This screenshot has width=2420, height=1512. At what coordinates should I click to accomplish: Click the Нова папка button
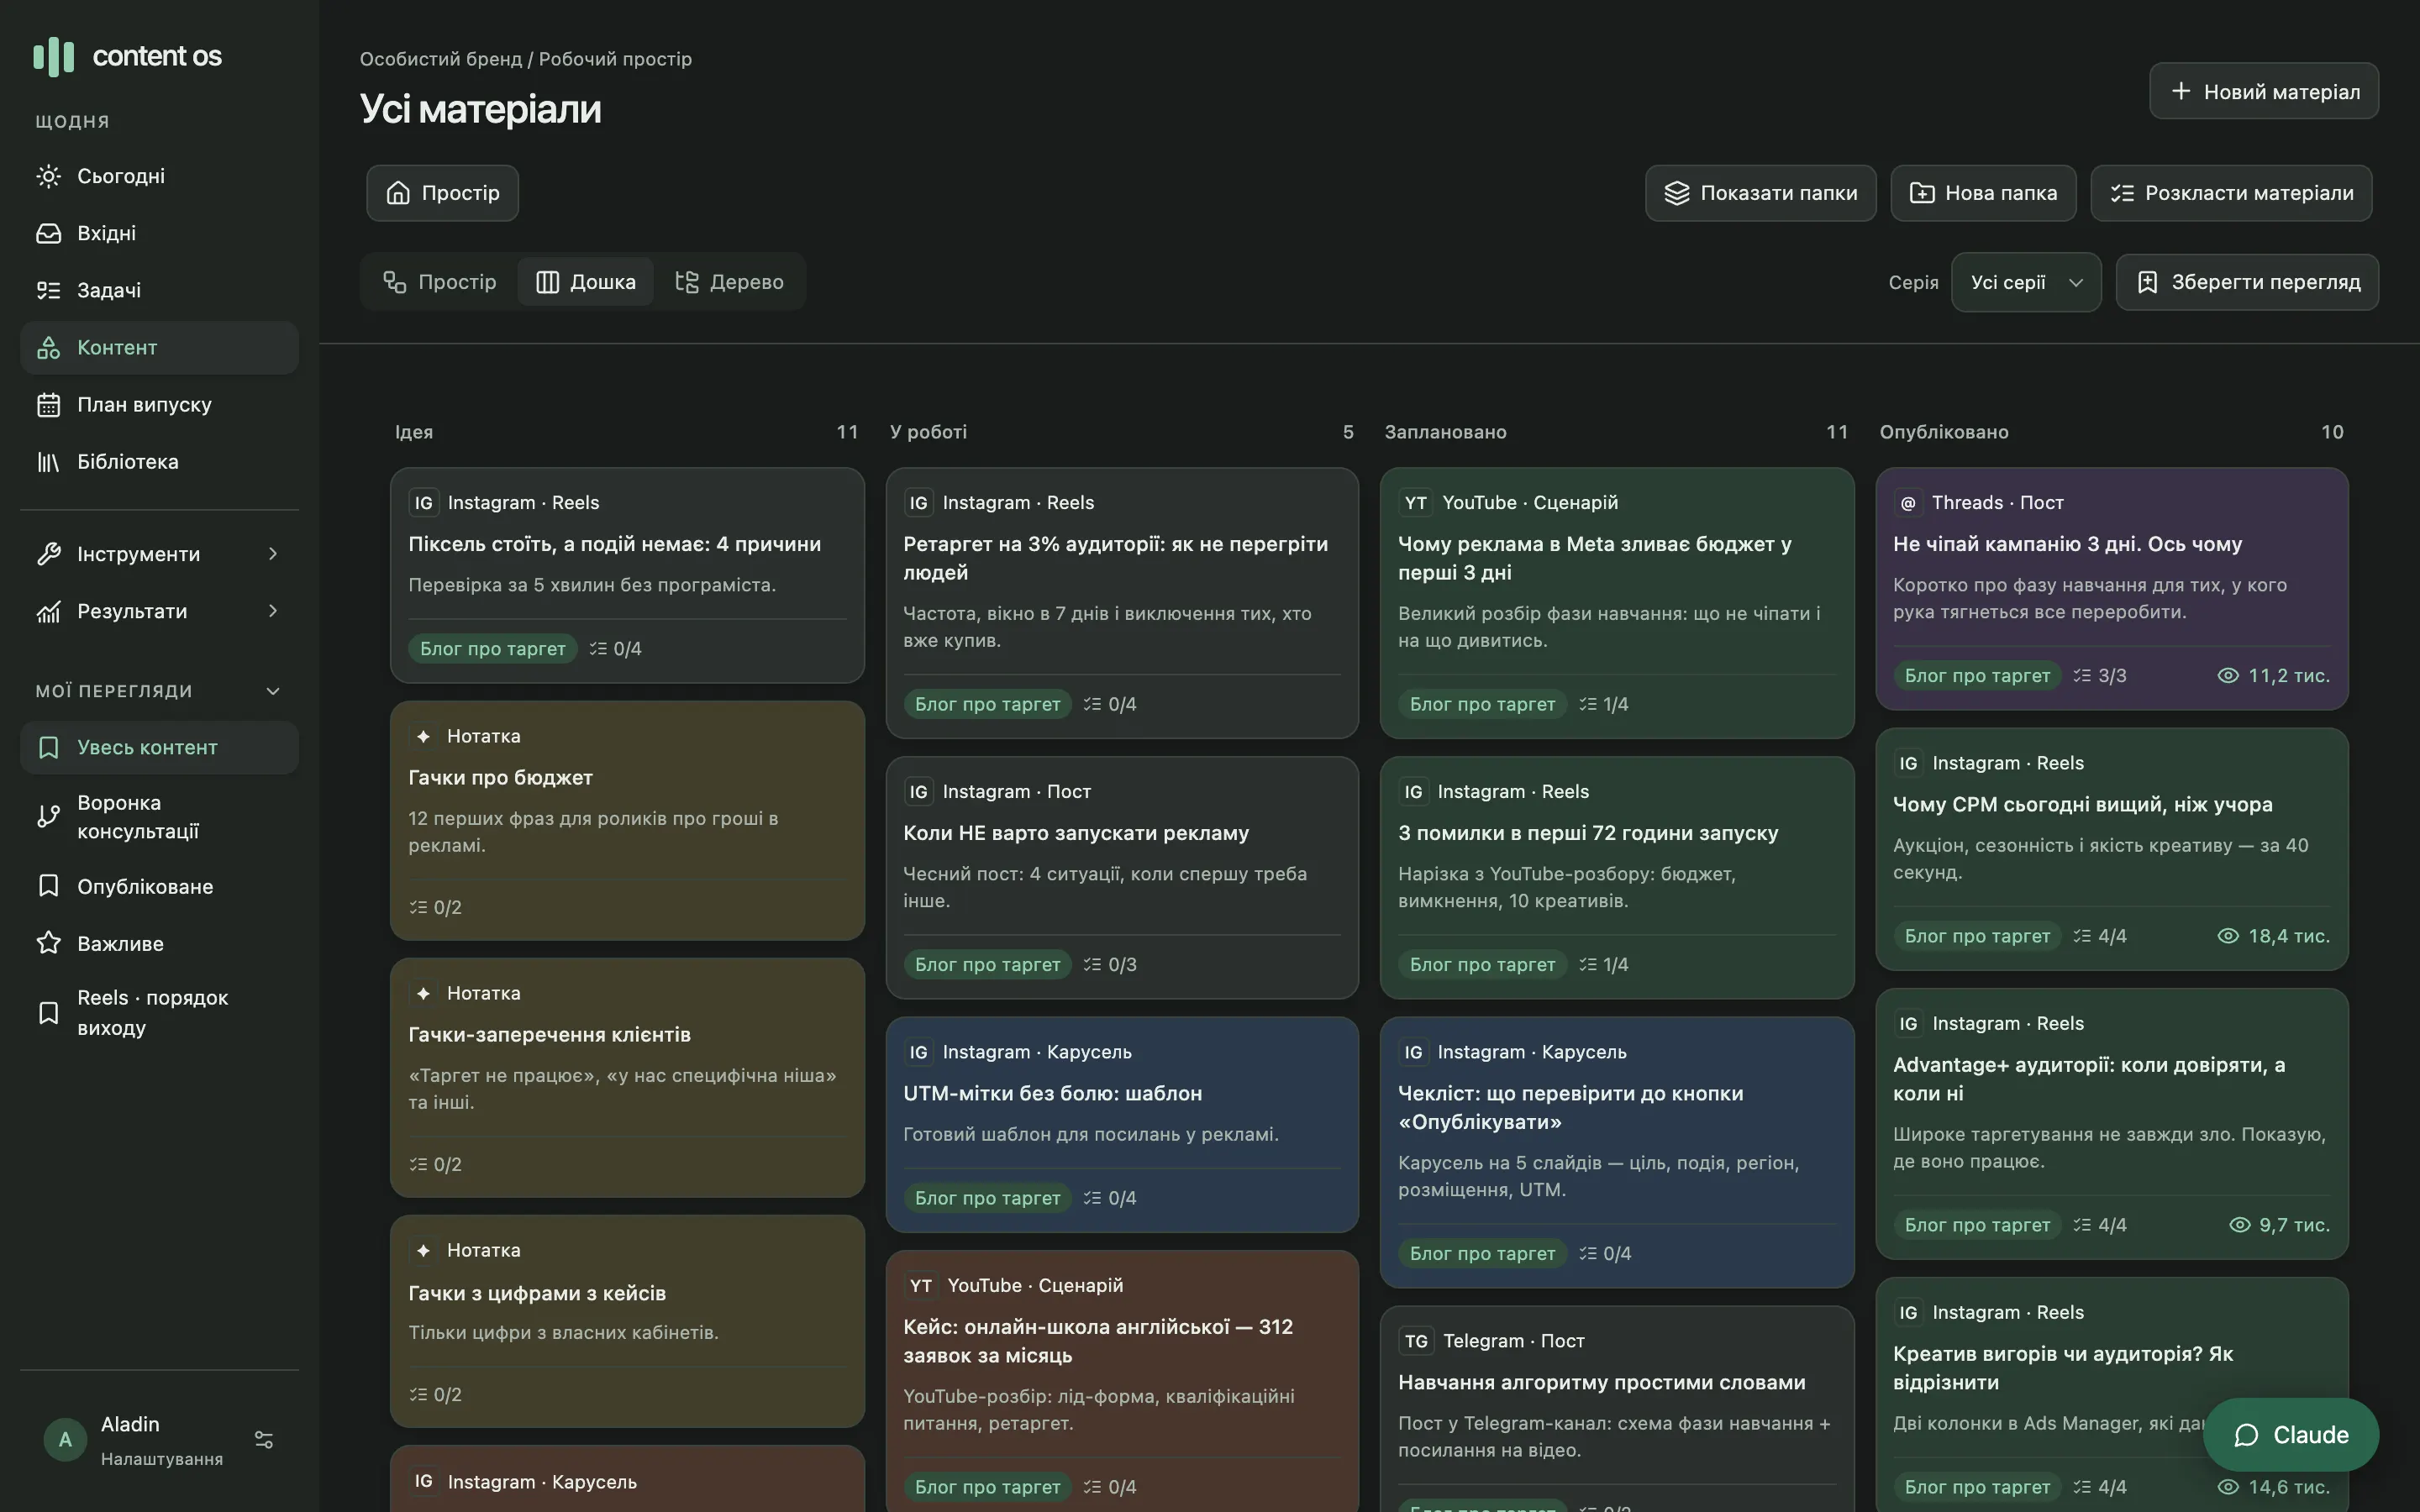(1983, 193)
